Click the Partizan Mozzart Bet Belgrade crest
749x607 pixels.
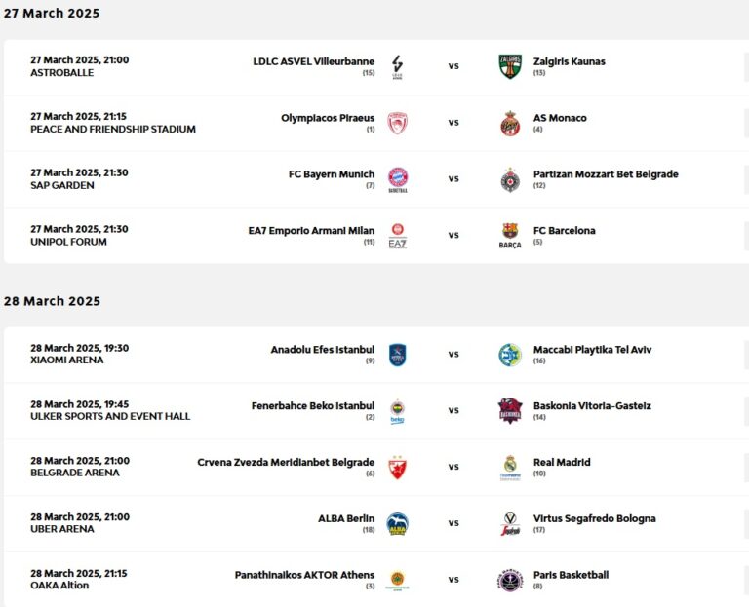510,179
